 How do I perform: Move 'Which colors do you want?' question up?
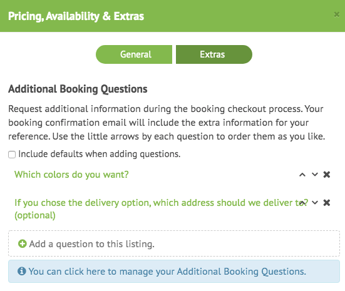click(x=302, y=175)
